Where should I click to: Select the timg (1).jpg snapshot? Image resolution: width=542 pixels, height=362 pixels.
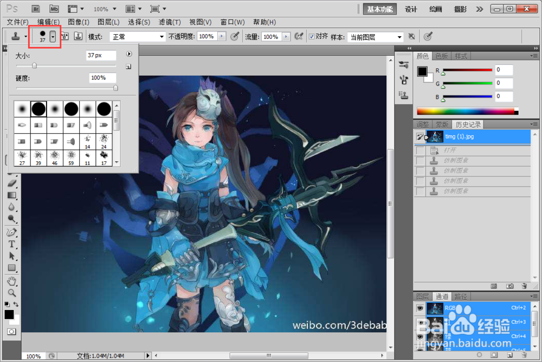[472, 137]
